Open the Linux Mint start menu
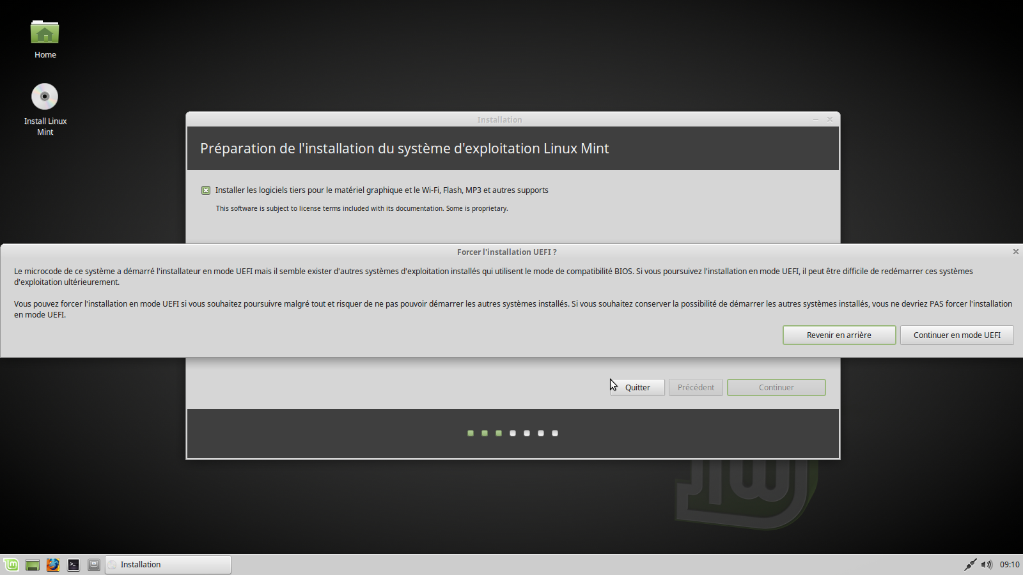The height and width of the screenshot is (575, 1023). (x=12, y=565)
